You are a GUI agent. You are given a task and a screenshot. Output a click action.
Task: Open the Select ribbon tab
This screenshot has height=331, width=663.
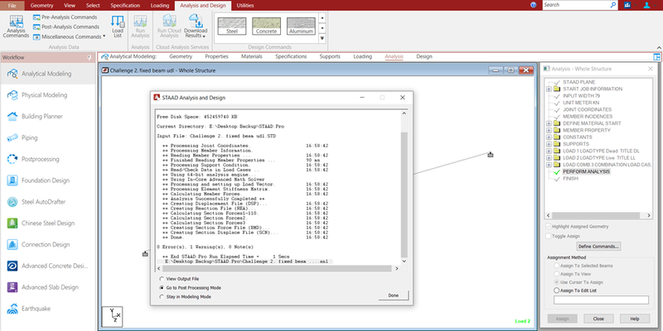coord(93,6)
